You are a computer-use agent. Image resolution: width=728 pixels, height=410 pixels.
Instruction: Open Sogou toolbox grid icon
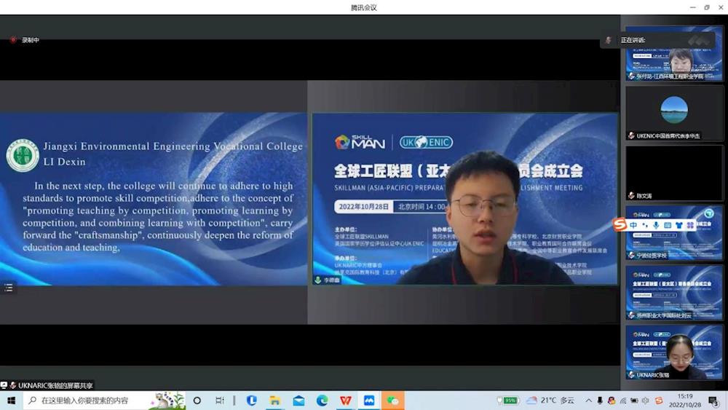coord(690,226)
